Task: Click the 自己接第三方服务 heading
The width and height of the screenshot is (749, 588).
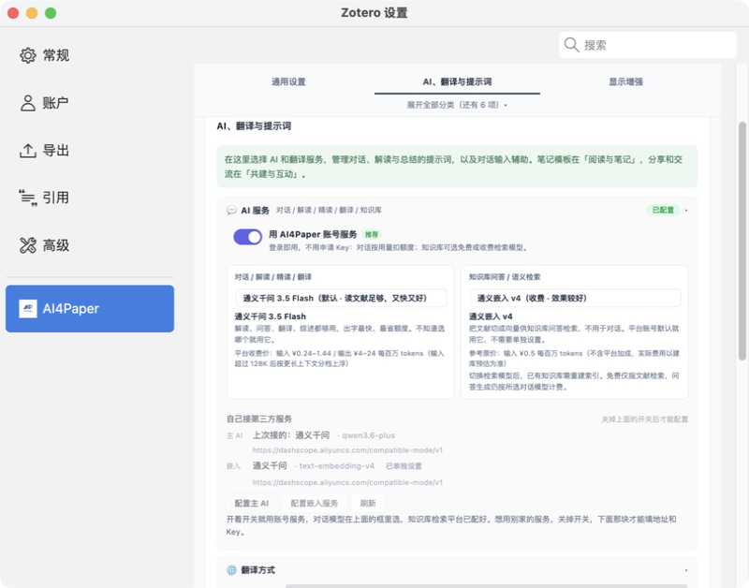Action: pyautogui.click(x=259, y=419)
